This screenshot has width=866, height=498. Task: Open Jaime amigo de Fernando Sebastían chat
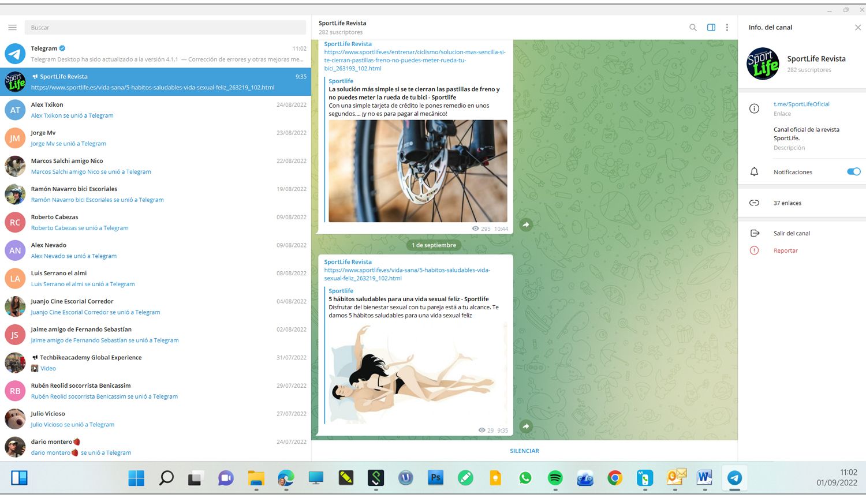(155, 335)
